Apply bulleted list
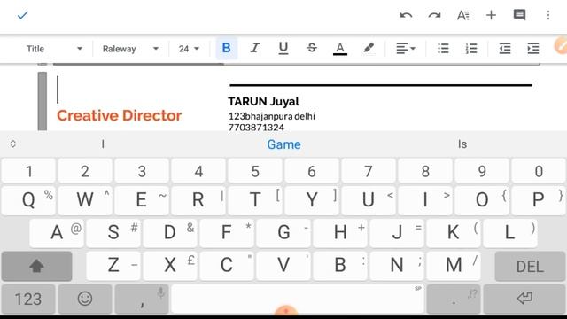The width and height of the screenshot is (567, 319). 443,48
